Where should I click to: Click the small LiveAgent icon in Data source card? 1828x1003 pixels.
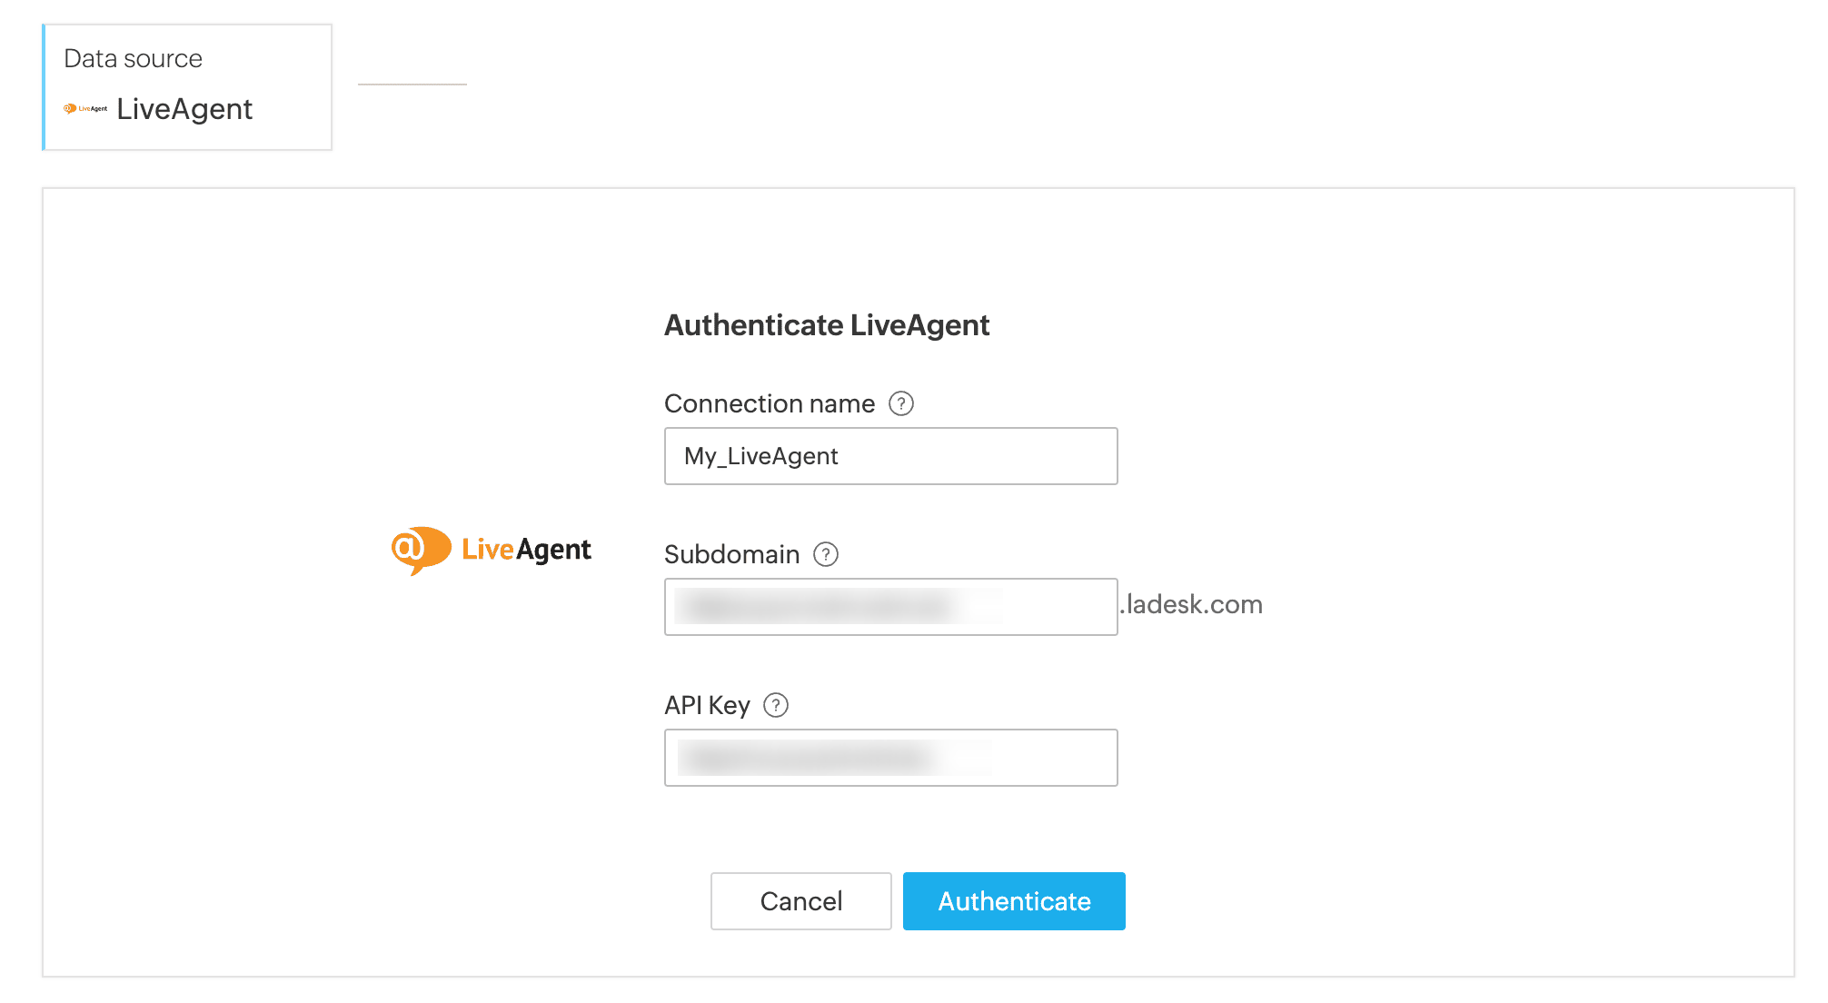84,109
